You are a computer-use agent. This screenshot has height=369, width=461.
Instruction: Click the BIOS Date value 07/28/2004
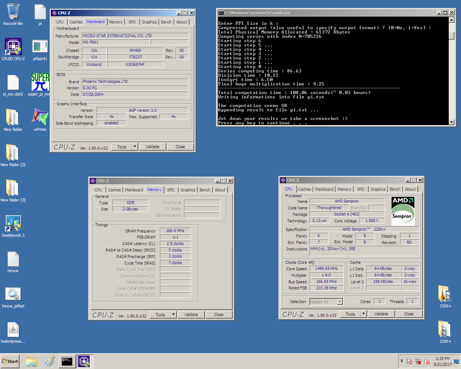[135, 94]
